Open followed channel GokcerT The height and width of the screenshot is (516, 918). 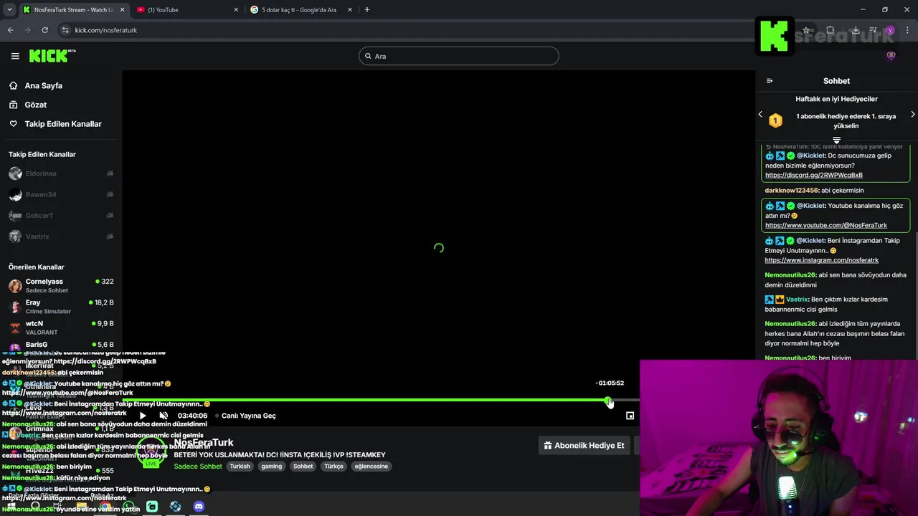pos(61,215)
